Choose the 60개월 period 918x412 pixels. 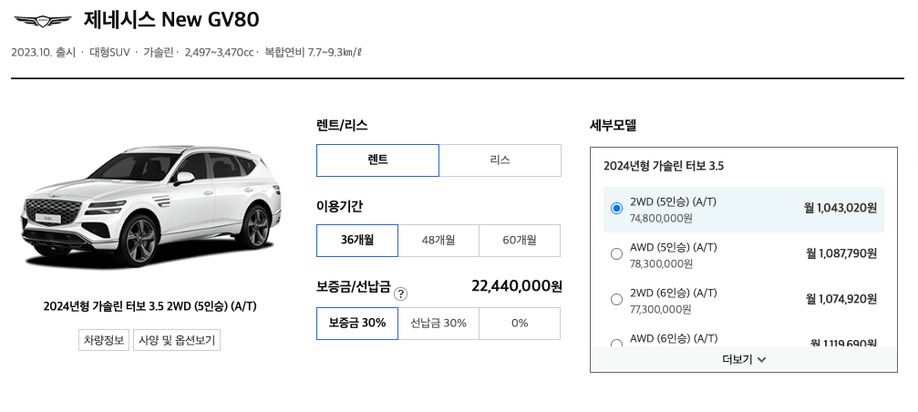(520, 241)
